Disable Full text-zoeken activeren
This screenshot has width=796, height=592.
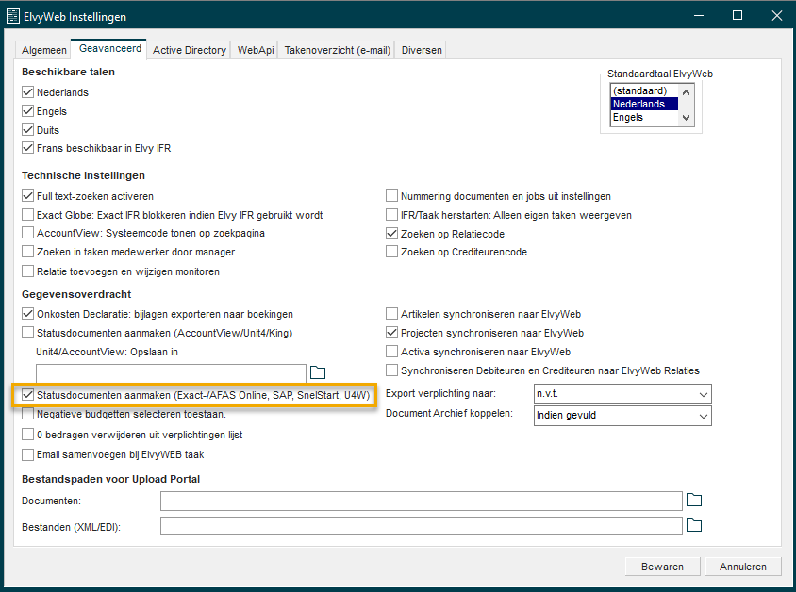coord(28,196)
